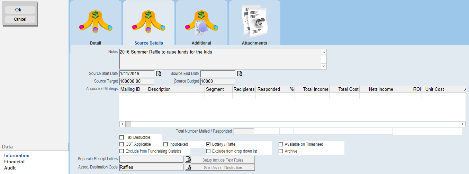469x174 pixels.
Task: Click Total Number Mailed / Responded value box
Action: [244, 131]
